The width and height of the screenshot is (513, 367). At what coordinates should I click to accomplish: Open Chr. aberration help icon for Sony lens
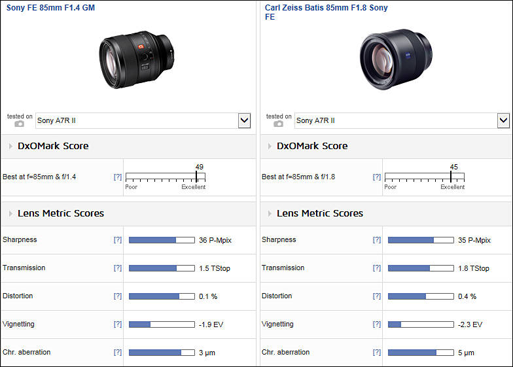[x=118, y=352]
